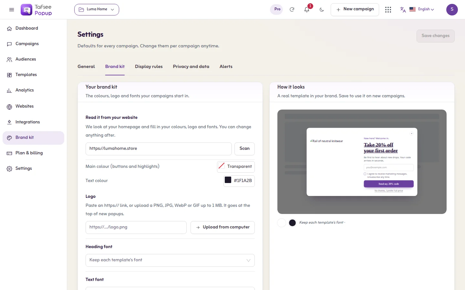Click the Scan button

[244, 149]
